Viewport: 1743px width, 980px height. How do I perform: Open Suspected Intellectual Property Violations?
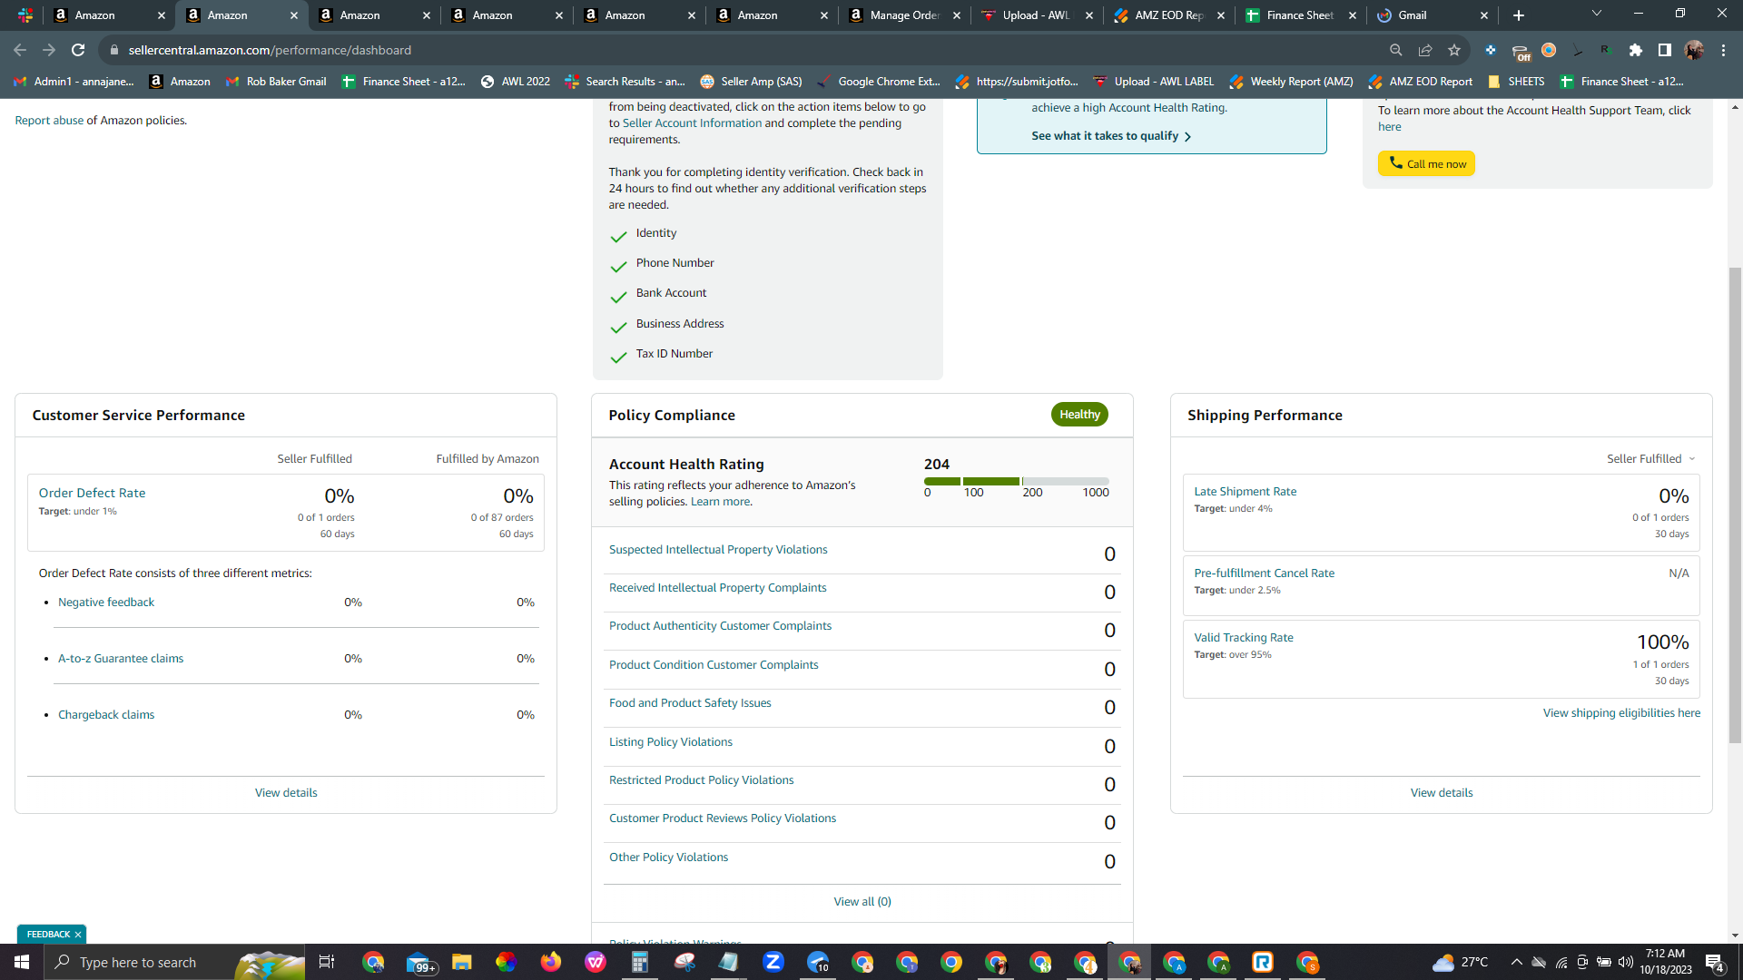pyautogui.click(x=718, y=550)
